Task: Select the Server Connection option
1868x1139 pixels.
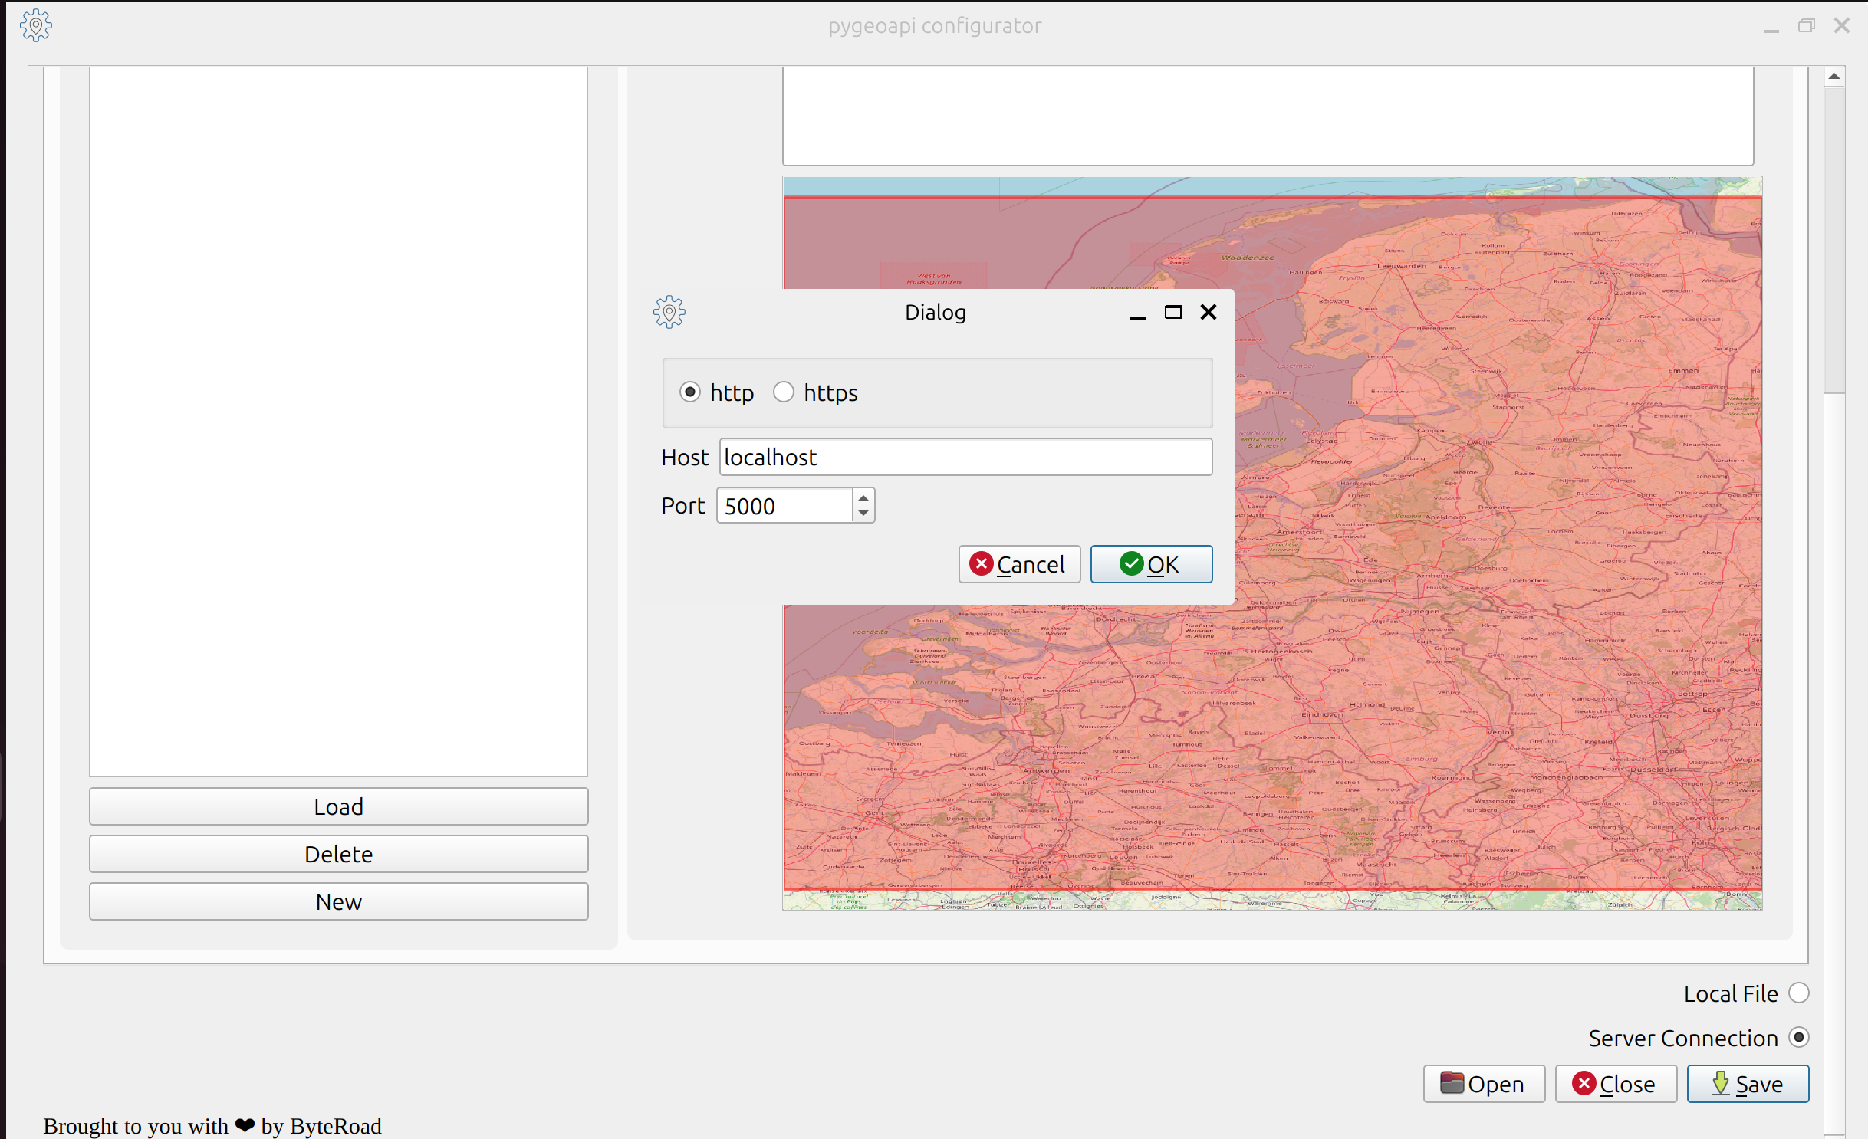Action: pos(1798,1037)
